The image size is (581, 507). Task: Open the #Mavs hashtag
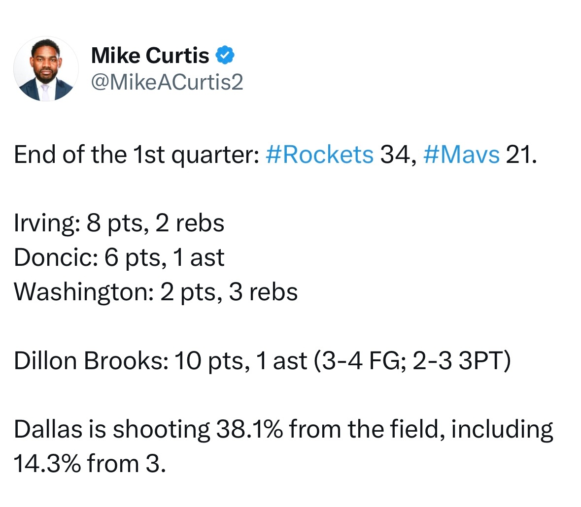pos(461,155)
